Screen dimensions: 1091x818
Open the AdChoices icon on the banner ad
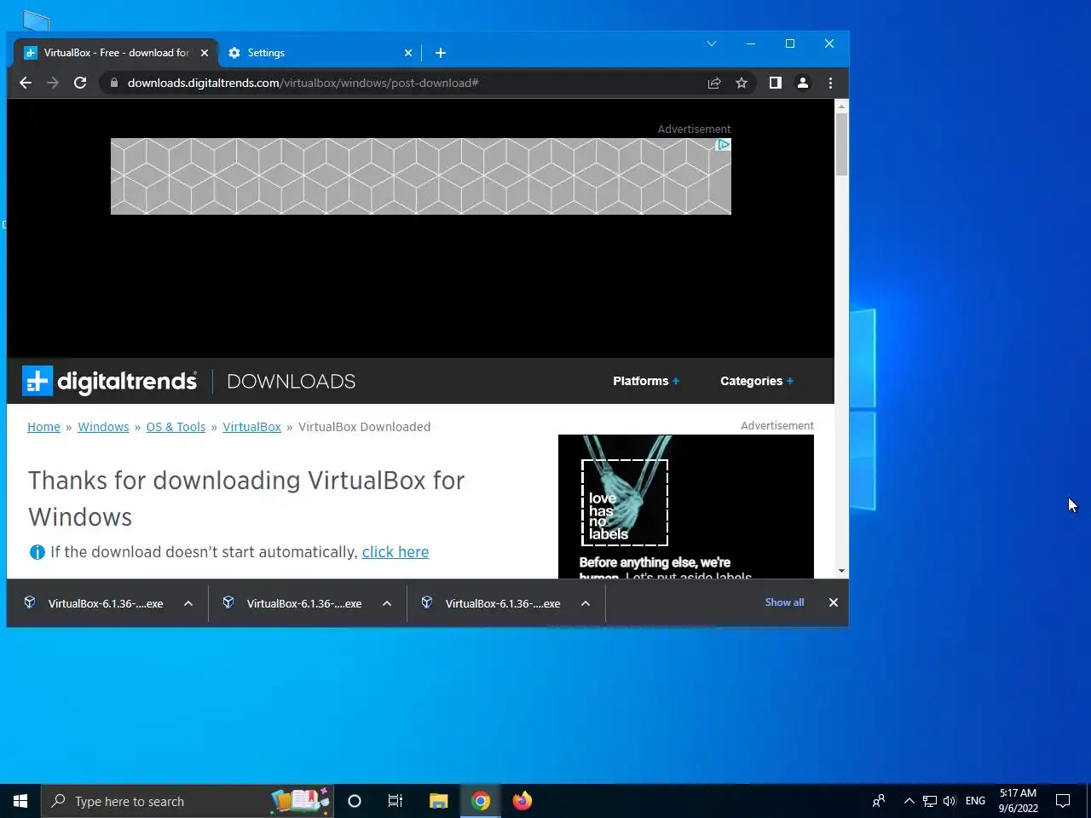pos(723,145)
